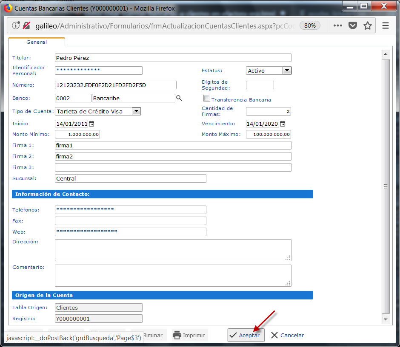Click into the Titular text field
400x347 pixels.
click(173, 58)
